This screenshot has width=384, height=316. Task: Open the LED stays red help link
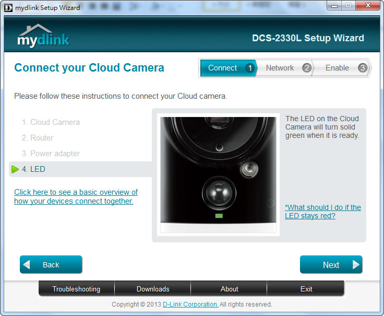[323, 212]
